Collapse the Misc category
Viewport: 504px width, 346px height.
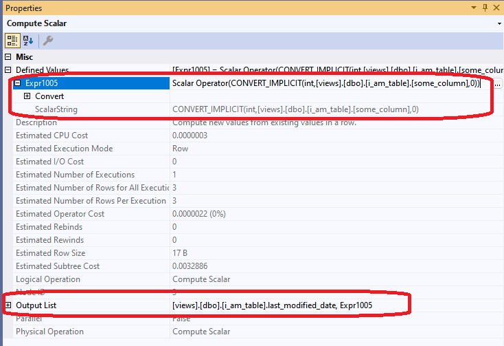pos(8,57)
